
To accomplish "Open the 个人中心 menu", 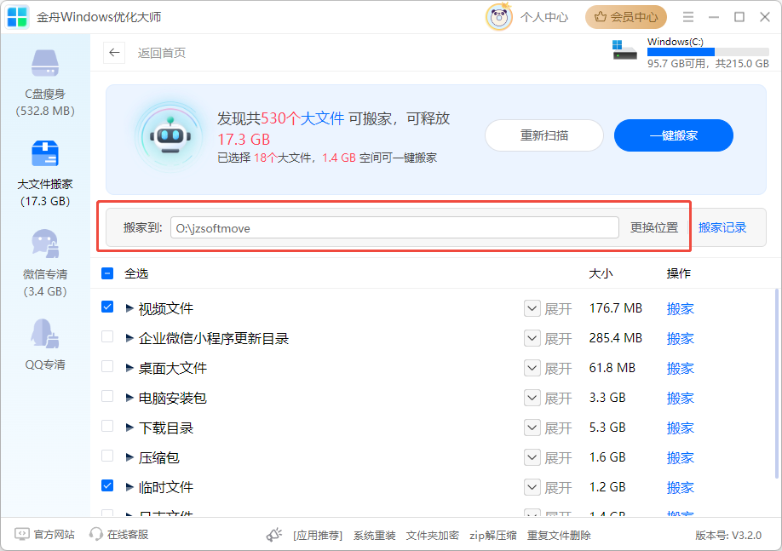I will [x=544, y=17].
